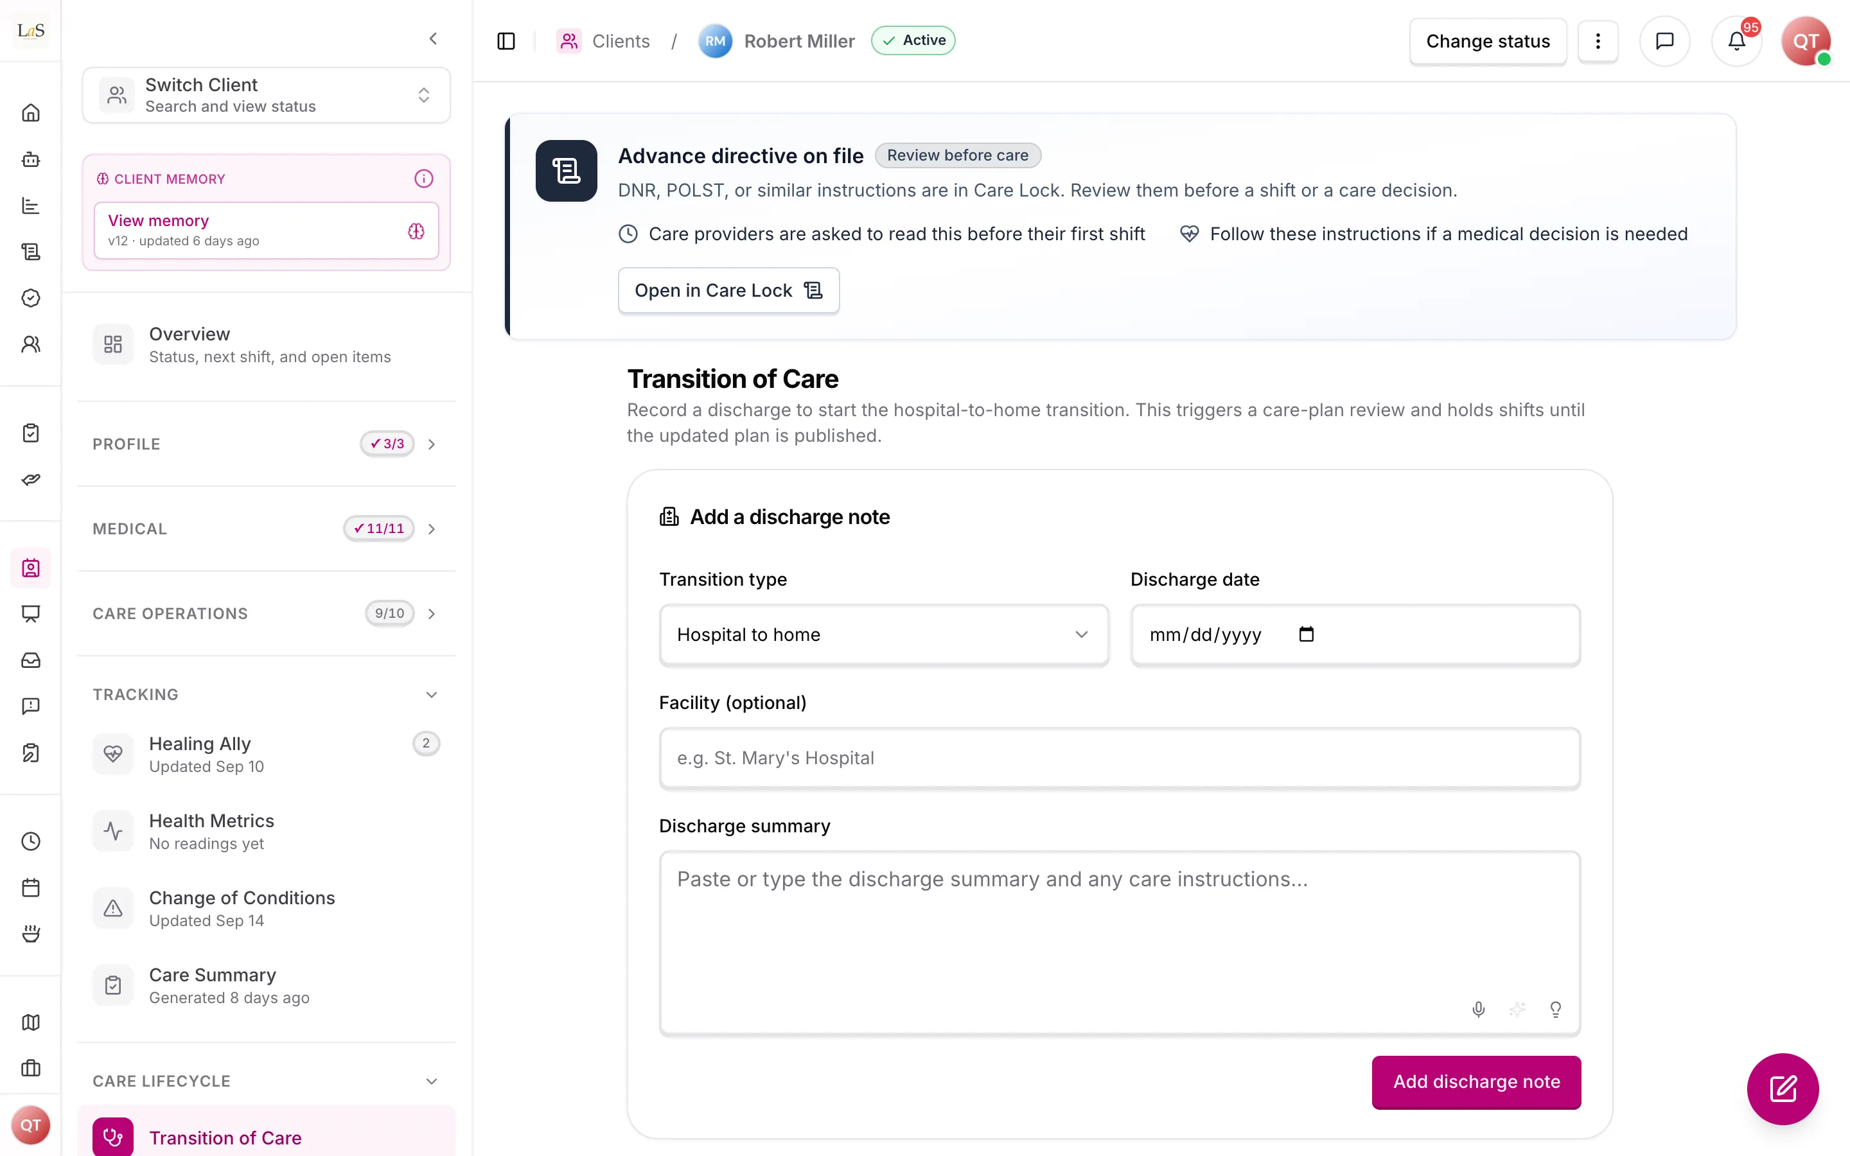This screenshot has height=1156, width=1850.
Task: Expand the MEDICAL section
Action: (x=266, y=529)
